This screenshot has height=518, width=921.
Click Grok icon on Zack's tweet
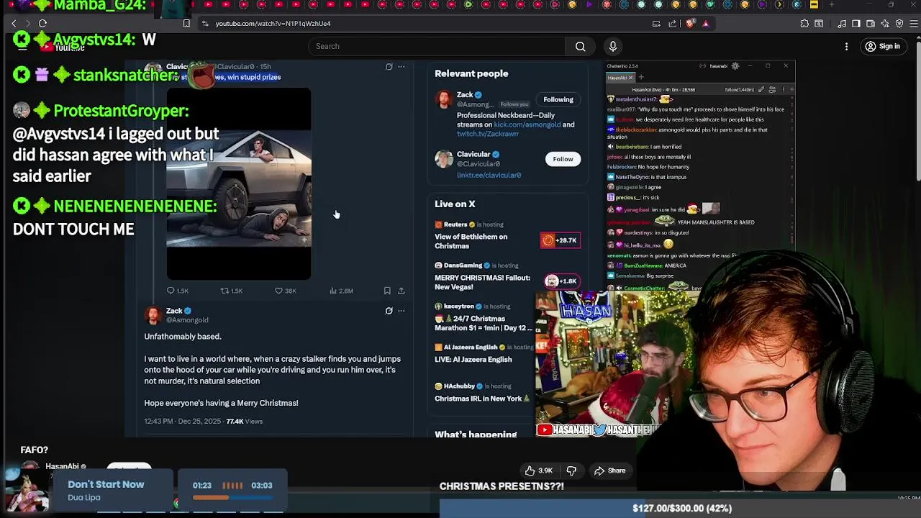389,311
